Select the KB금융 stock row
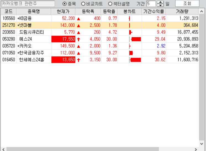This screenshot has height=151, width=206. 100,18
